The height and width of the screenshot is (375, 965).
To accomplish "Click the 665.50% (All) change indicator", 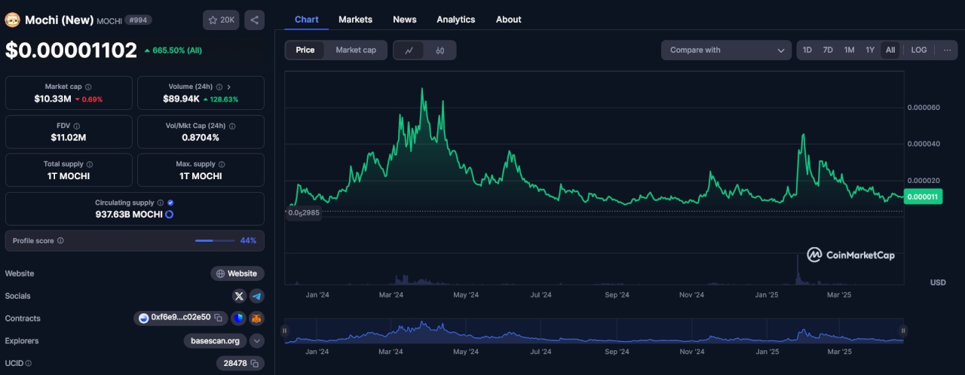I will (x=173, y=50).
